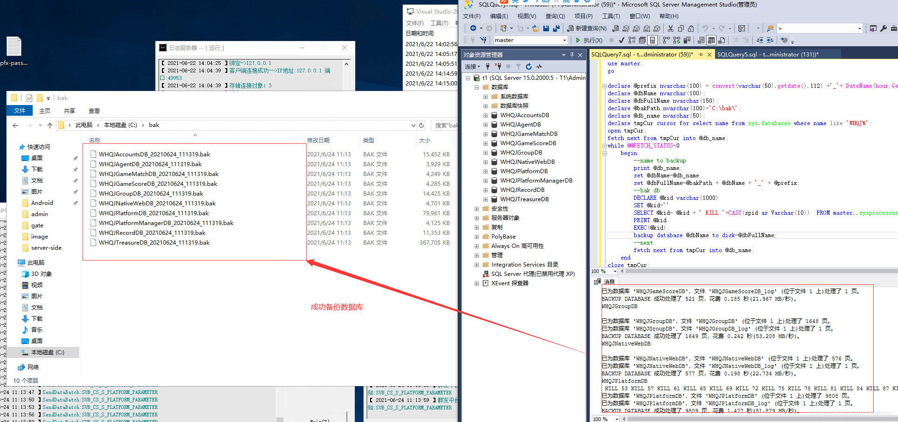Click 本地磁盘 (C:) in the address breadcrumb
The height and width of the screenshot is (422, 898).
[x=120, y=125]
